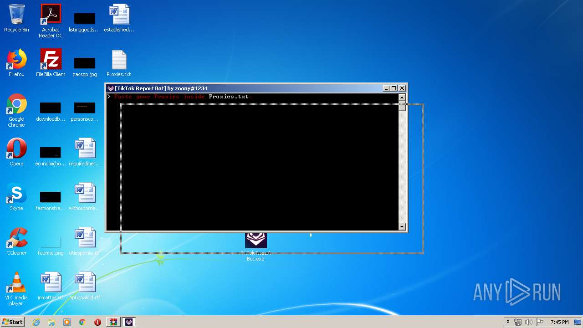Open volume control tray icon
This screenshot has height=328, width=583.
[x=529, y=322]
